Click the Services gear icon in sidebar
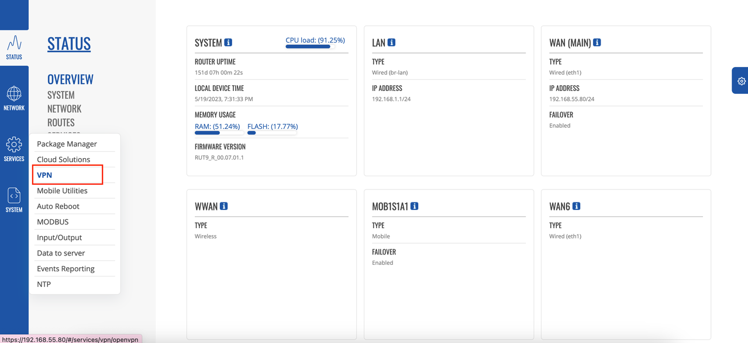 [14, 145]
